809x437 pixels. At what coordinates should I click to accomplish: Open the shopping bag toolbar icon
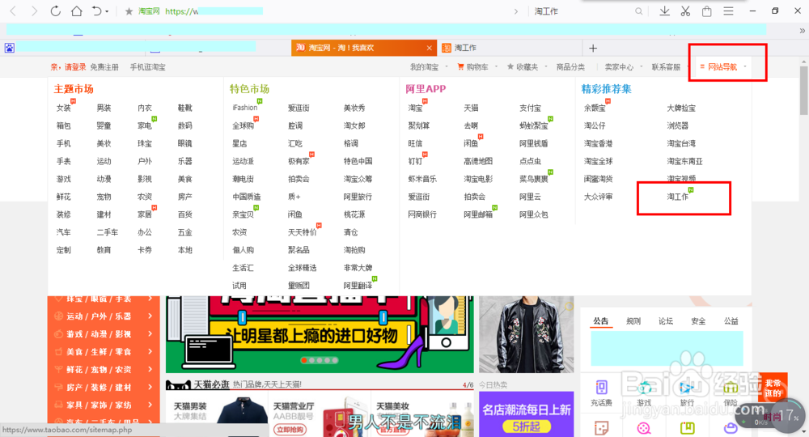coord(706,11)
